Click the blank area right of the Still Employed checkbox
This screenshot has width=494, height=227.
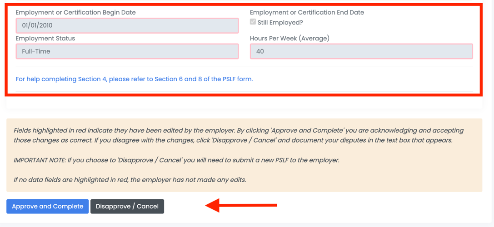coord(386,23)
